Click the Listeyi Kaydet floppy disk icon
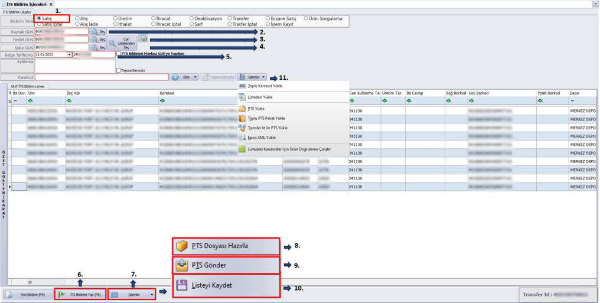This screenshot has width=600, height=303. (x=181, y=285)
